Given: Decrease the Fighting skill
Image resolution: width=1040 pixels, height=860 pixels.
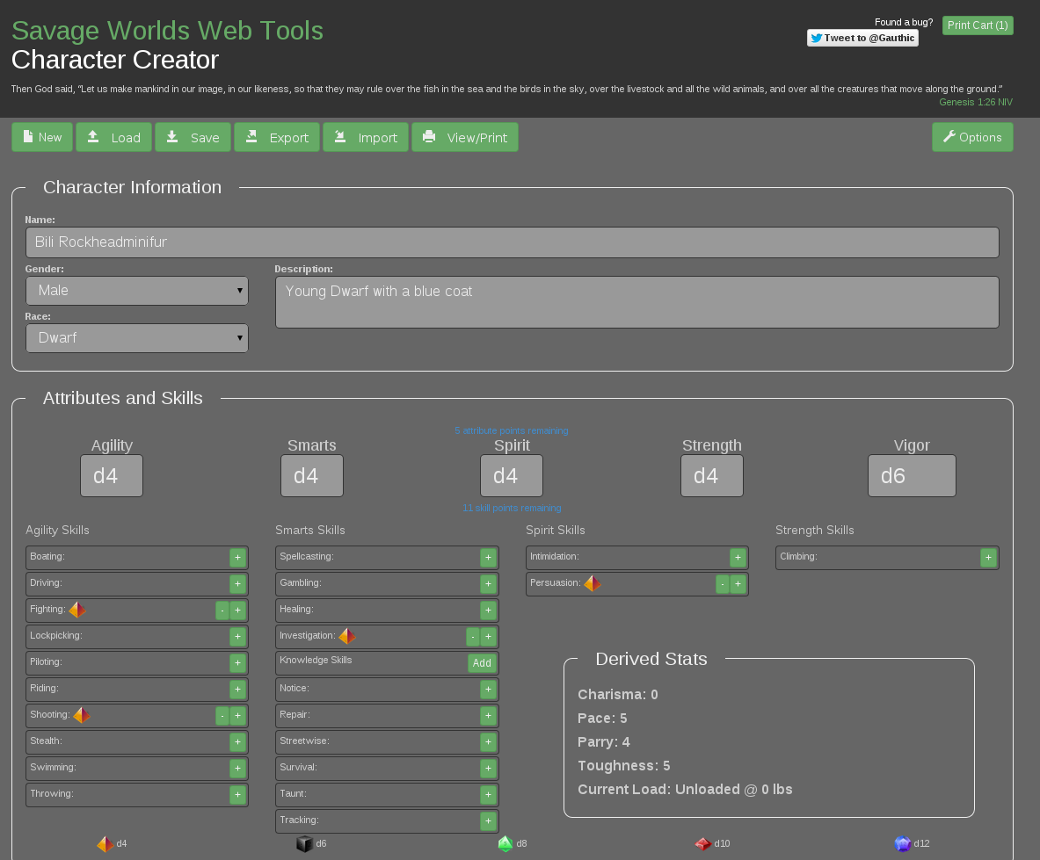Looking at the screenshot, I should pos(222,611).
